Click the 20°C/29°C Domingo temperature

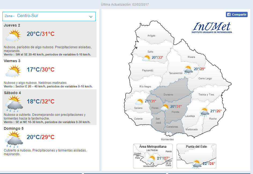pos(41,137)
